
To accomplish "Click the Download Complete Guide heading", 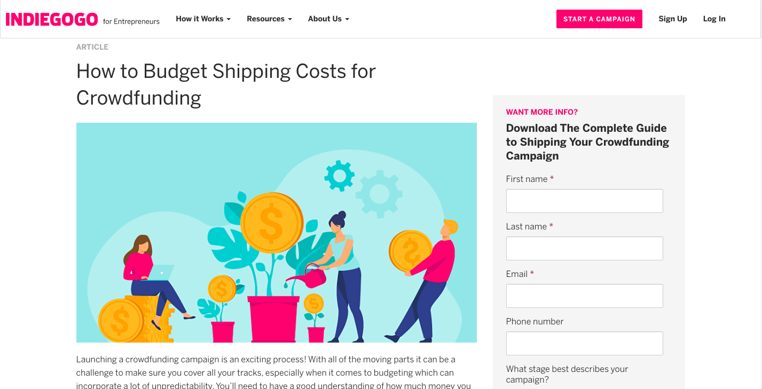I will pyautogui.click(x=587, y=141).
